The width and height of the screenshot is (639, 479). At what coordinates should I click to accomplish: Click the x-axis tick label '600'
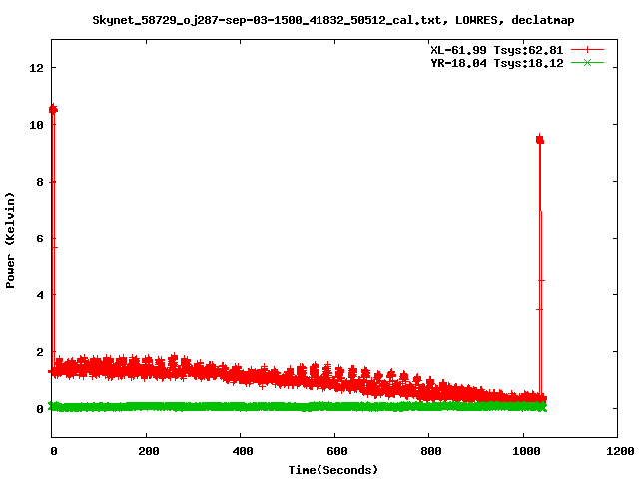tap(337, 451)
